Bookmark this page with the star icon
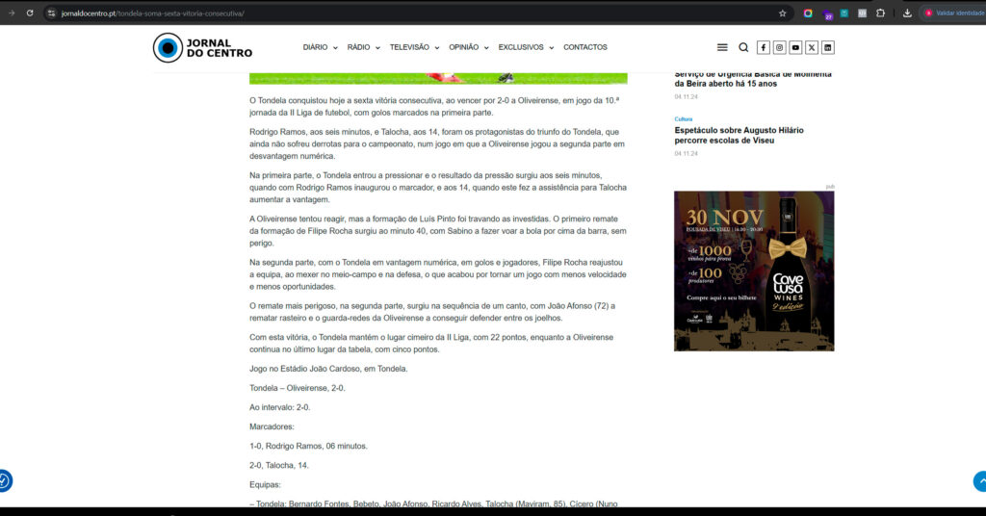 [783, 13]
